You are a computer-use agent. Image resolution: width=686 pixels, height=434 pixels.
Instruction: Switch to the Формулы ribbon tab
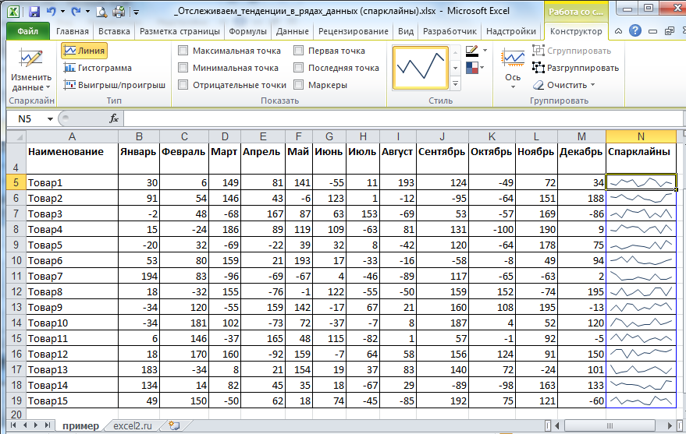point(248,32)
